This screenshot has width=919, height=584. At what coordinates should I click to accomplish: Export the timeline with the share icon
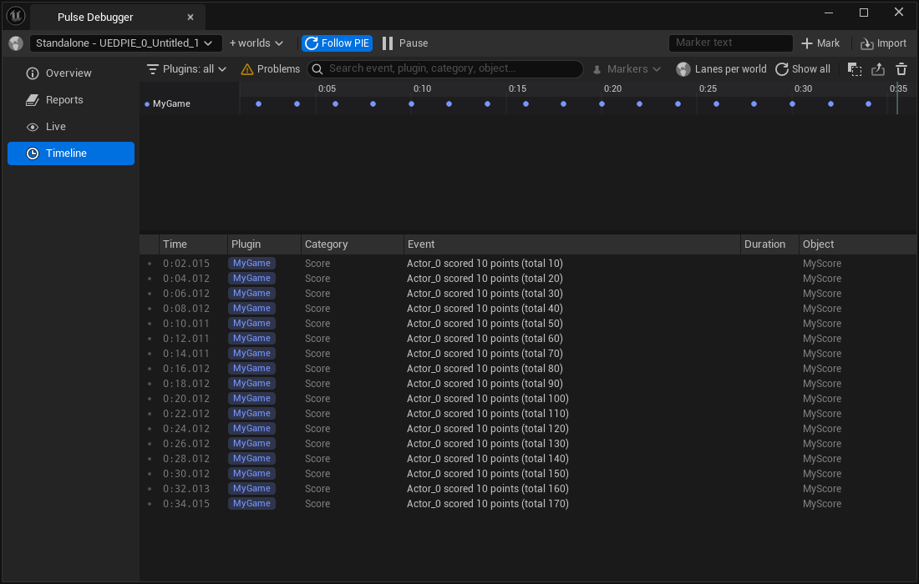coord(878,69)
